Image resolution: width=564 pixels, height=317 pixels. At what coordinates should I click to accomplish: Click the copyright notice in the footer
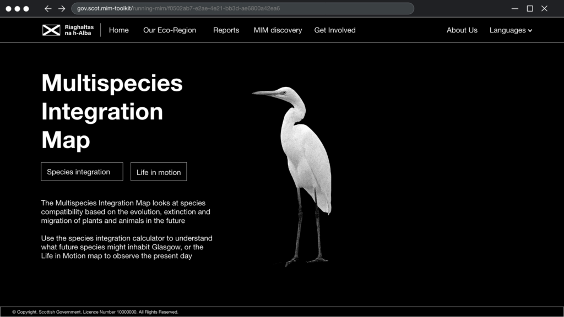click(95, 312)
